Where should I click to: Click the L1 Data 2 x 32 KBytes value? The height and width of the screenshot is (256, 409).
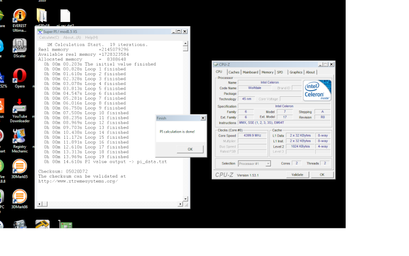point(300,136)
